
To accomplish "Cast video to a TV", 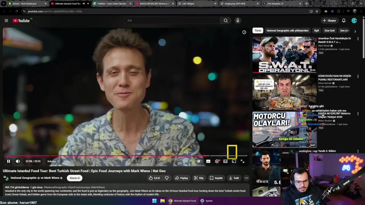I will pos(234,161).
